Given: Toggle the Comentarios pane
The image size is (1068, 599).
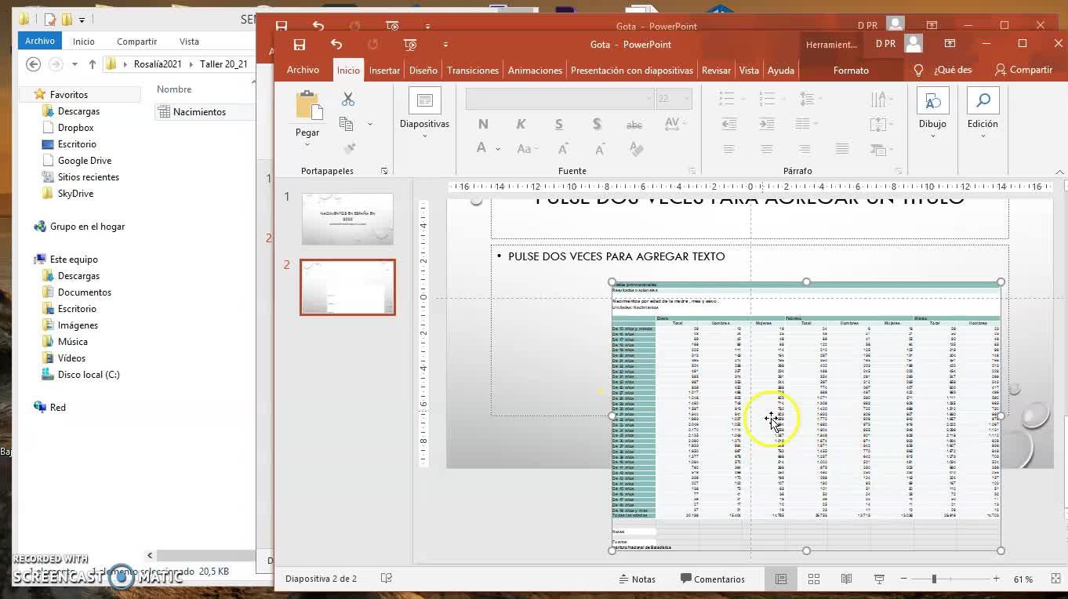Looking at the screenshot, I should coord(712,579).
